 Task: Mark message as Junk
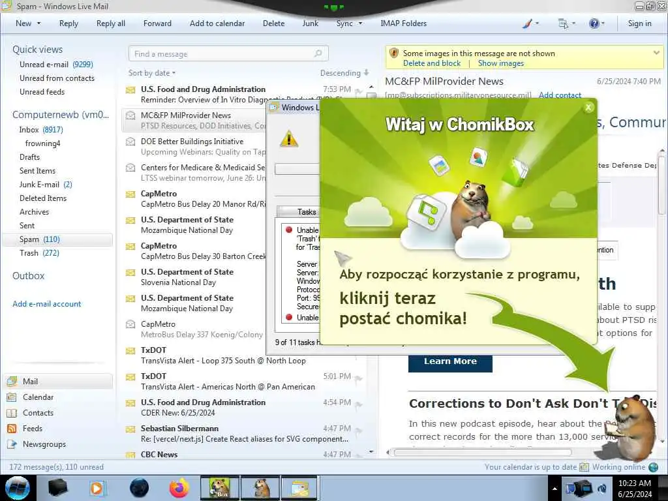[x=310, y=23]
